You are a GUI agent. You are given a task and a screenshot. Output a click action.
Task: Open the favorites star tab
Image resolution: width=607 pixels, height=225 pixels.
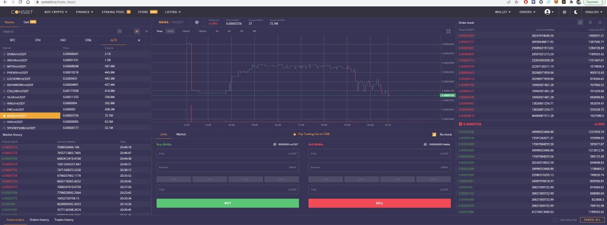tap(139, 40)
